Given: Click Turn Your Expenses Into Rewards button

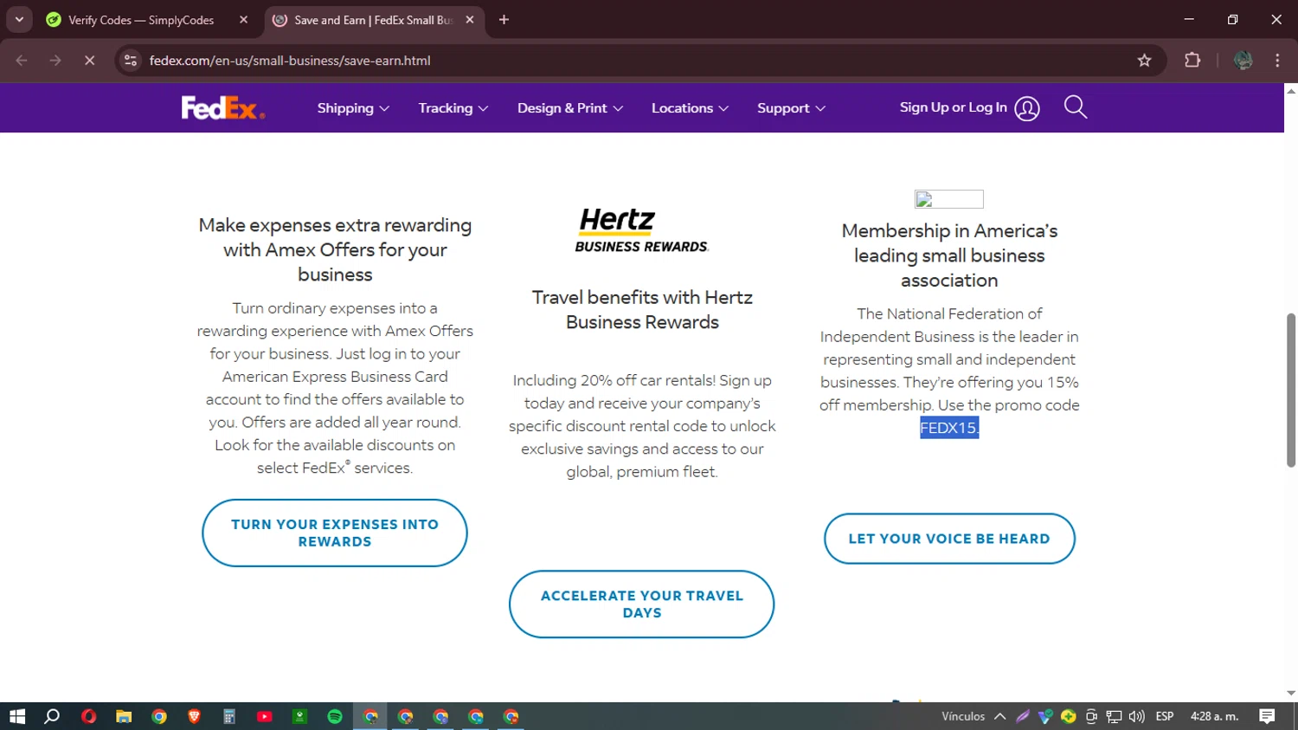Looking at the screenshot, I should pos(335,533).
